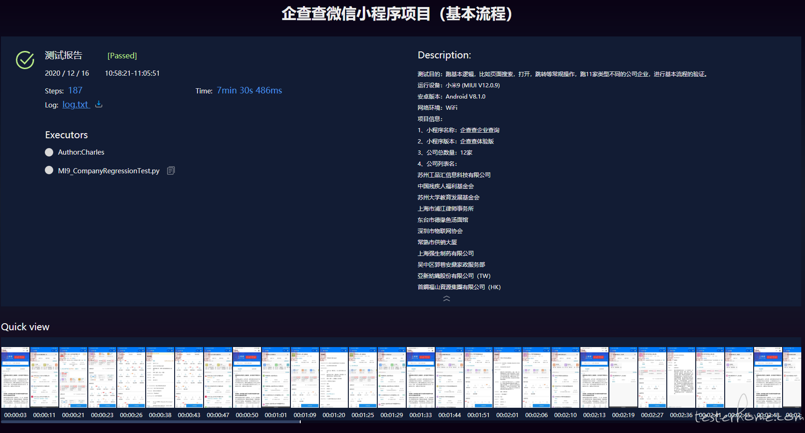Open the Quick view thumbnail at 00:01:01
Viewport: 805px width, 433px height.
point(276,377)
